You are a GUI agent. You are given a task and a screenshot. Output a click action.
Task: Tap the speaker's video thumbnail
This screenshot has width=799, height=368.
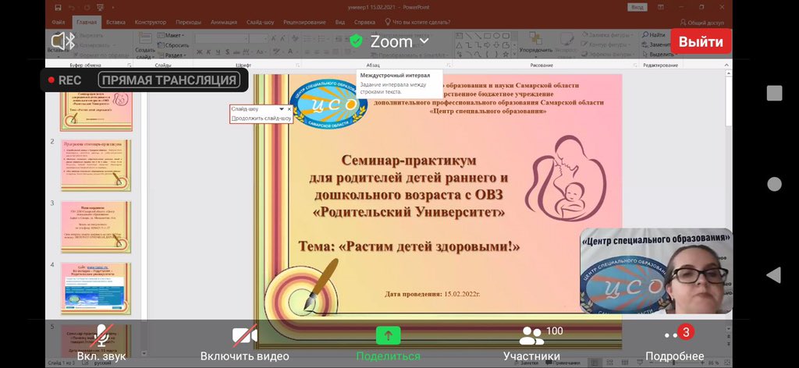(x=656, y=271)
